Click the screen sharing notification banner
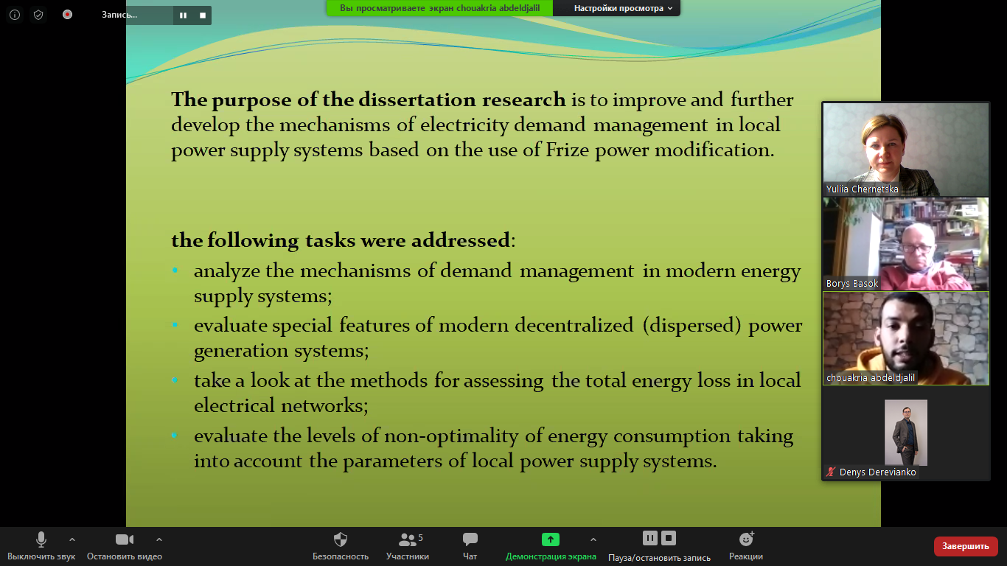 click(440, 8)
